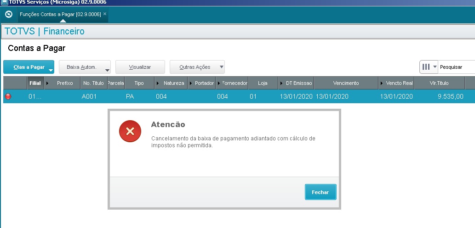Click the arrow beside Natureza header
This screenshot has height=228, width=475.
pos(157,83)
